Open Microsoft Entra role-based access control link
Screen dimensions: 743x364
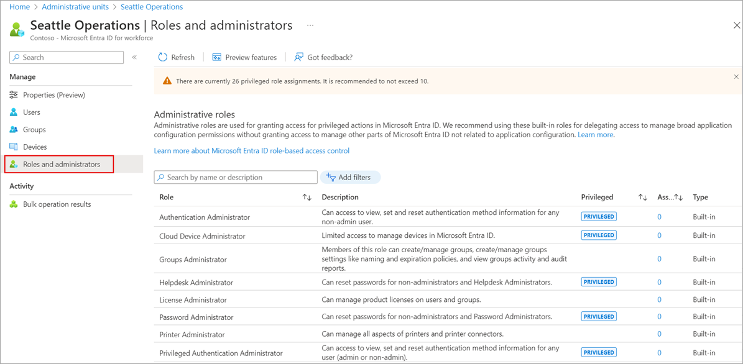(x=252, y=151)
